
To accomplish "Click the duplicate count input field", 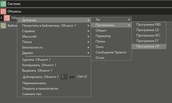I will pos(64,77).
